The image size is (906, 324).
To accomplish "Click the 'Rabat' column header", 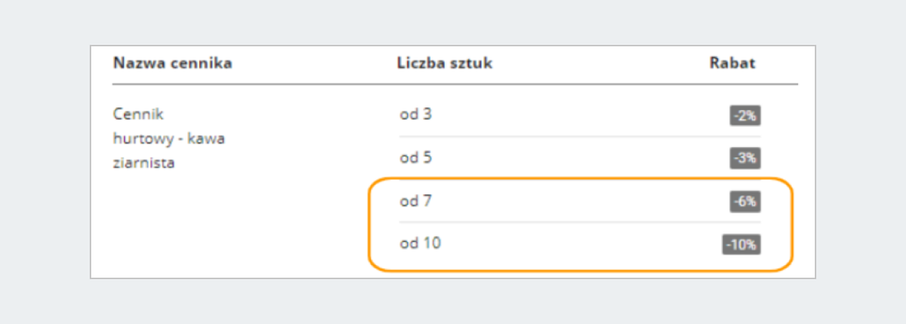I will pyautogui.click(x=732, y=63).
